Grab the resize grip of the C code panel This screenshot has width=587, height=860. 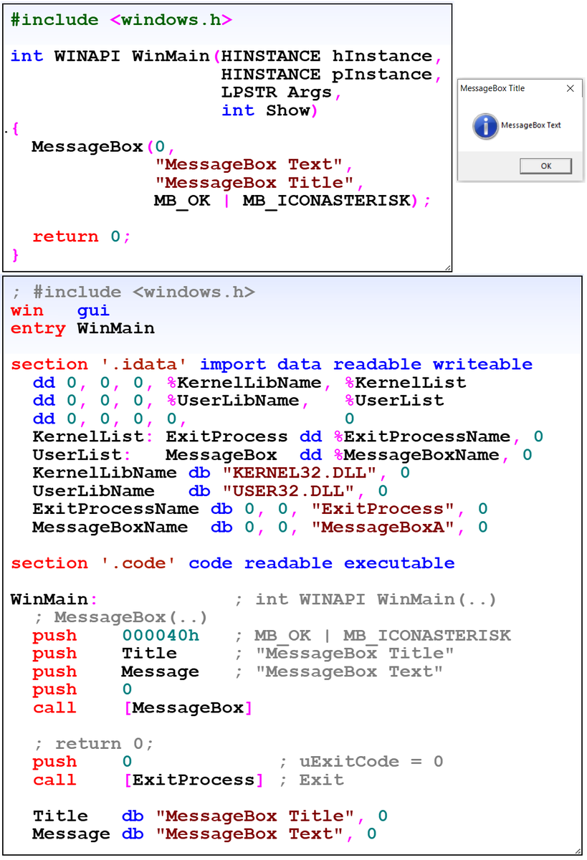[448, 267]
